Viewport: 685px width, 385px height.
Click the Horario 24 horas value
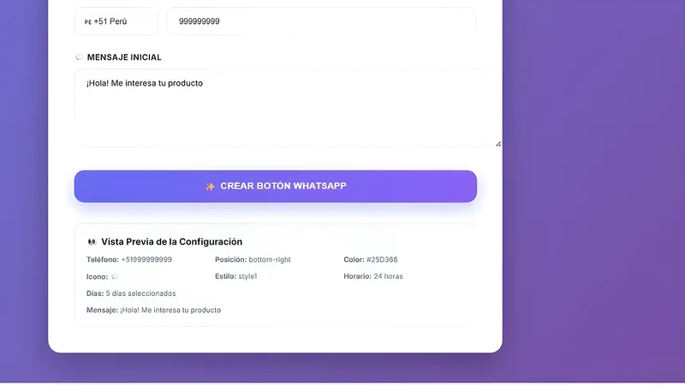388,276
